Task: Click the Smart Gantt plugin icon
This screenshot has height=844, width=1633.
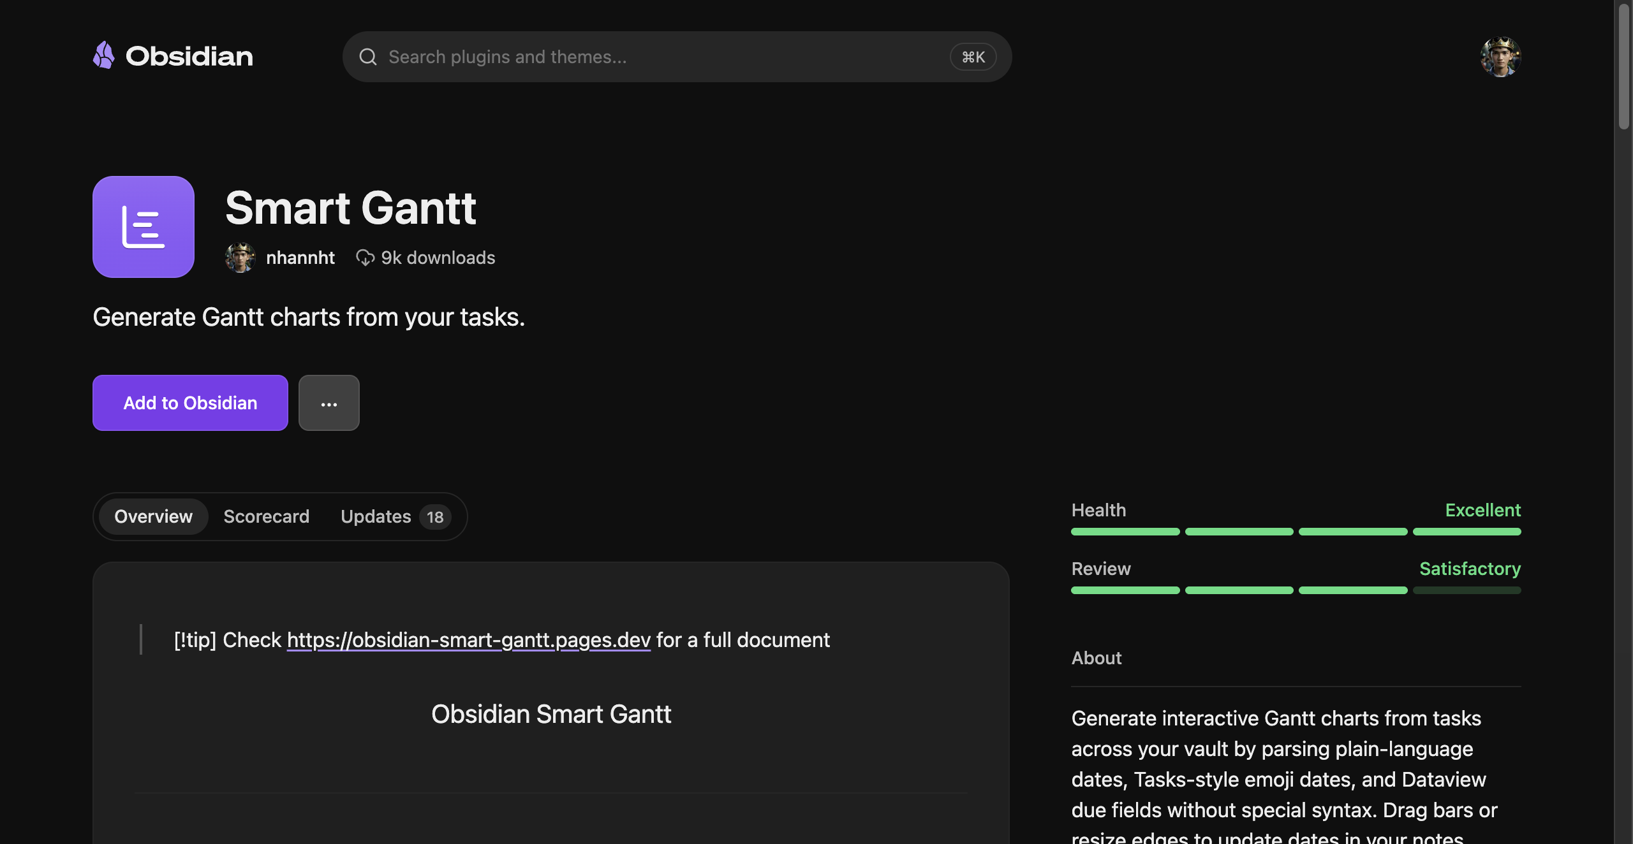Action: 144,227
